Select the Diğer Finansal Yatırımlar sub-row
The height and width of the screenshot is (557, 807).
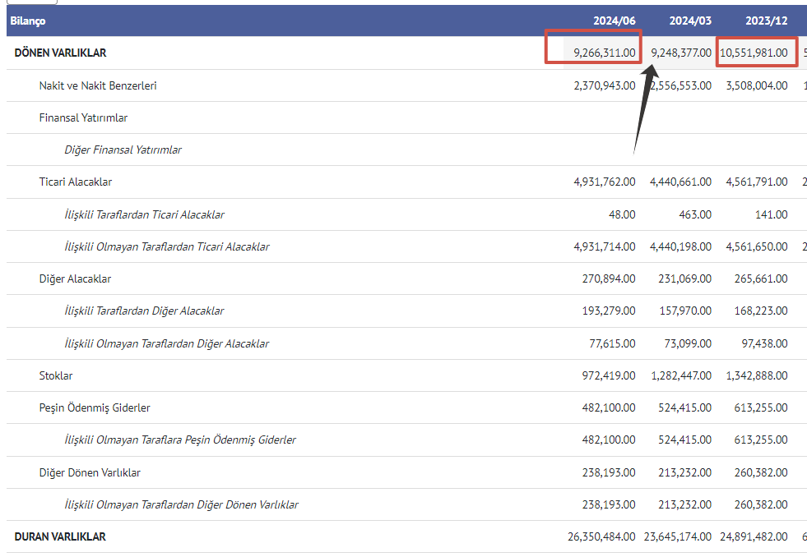[123, 150]
